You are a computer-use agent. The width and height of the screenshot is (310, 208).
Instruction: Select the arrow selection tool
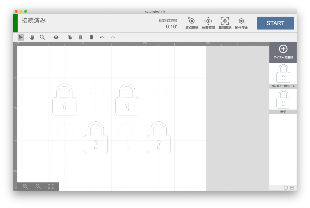21,37
